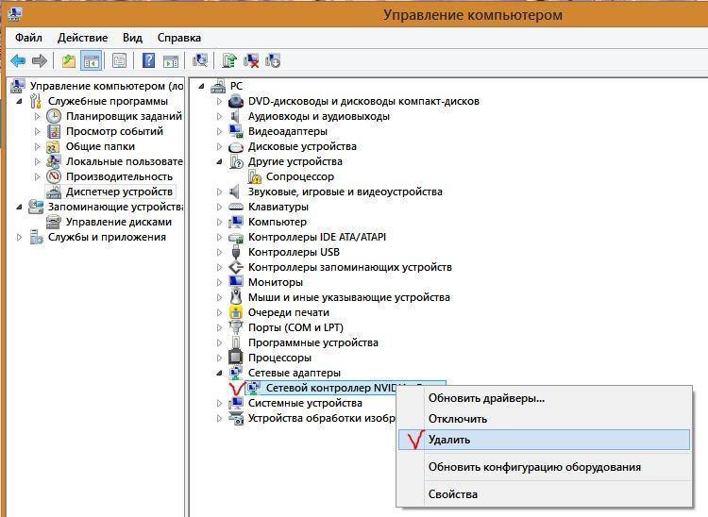Screen dimensions: 708x517
Task: Open the Действие menu
Action: (83, 38)
